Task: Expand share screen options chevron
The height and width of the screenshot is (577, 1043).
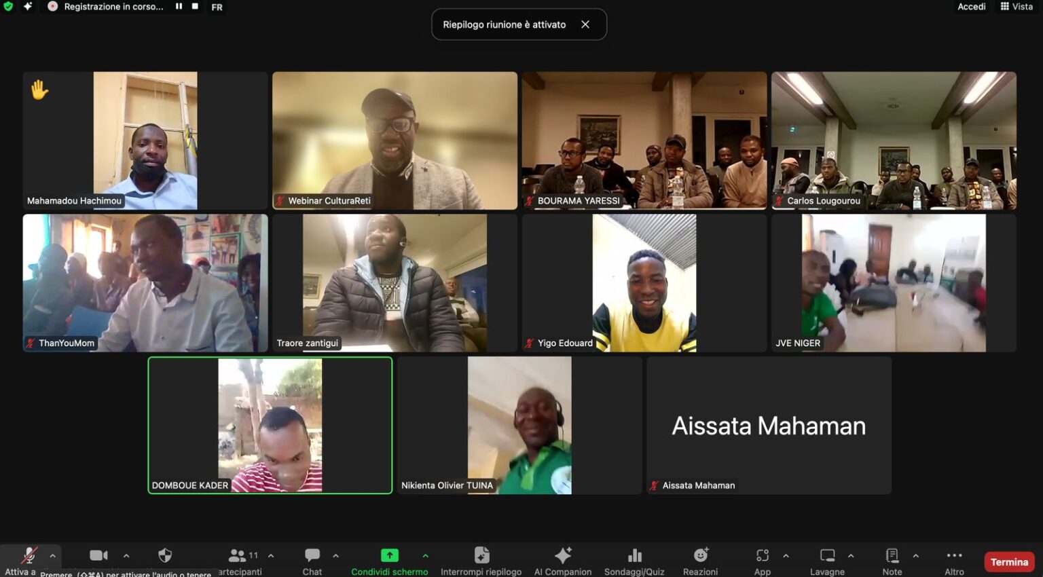Action: pos(425,556)
